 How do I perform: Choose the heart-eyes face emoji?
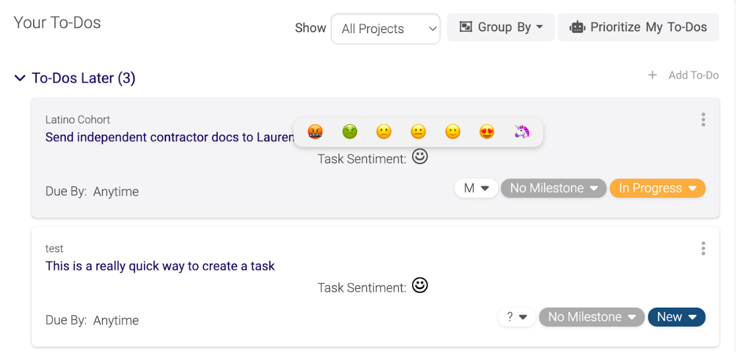487,132
